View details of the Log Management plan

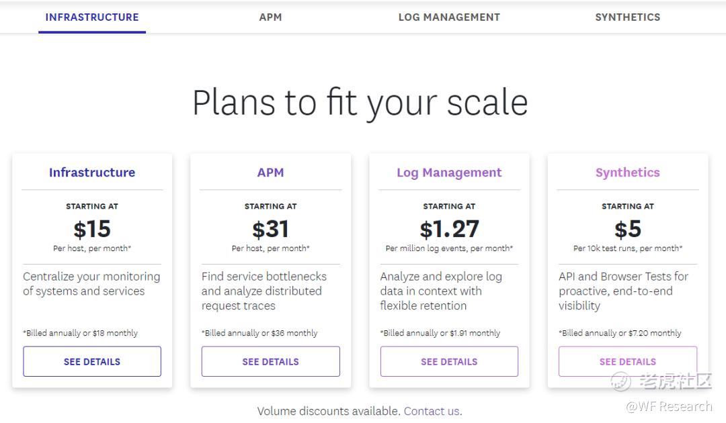click(449, 361)
